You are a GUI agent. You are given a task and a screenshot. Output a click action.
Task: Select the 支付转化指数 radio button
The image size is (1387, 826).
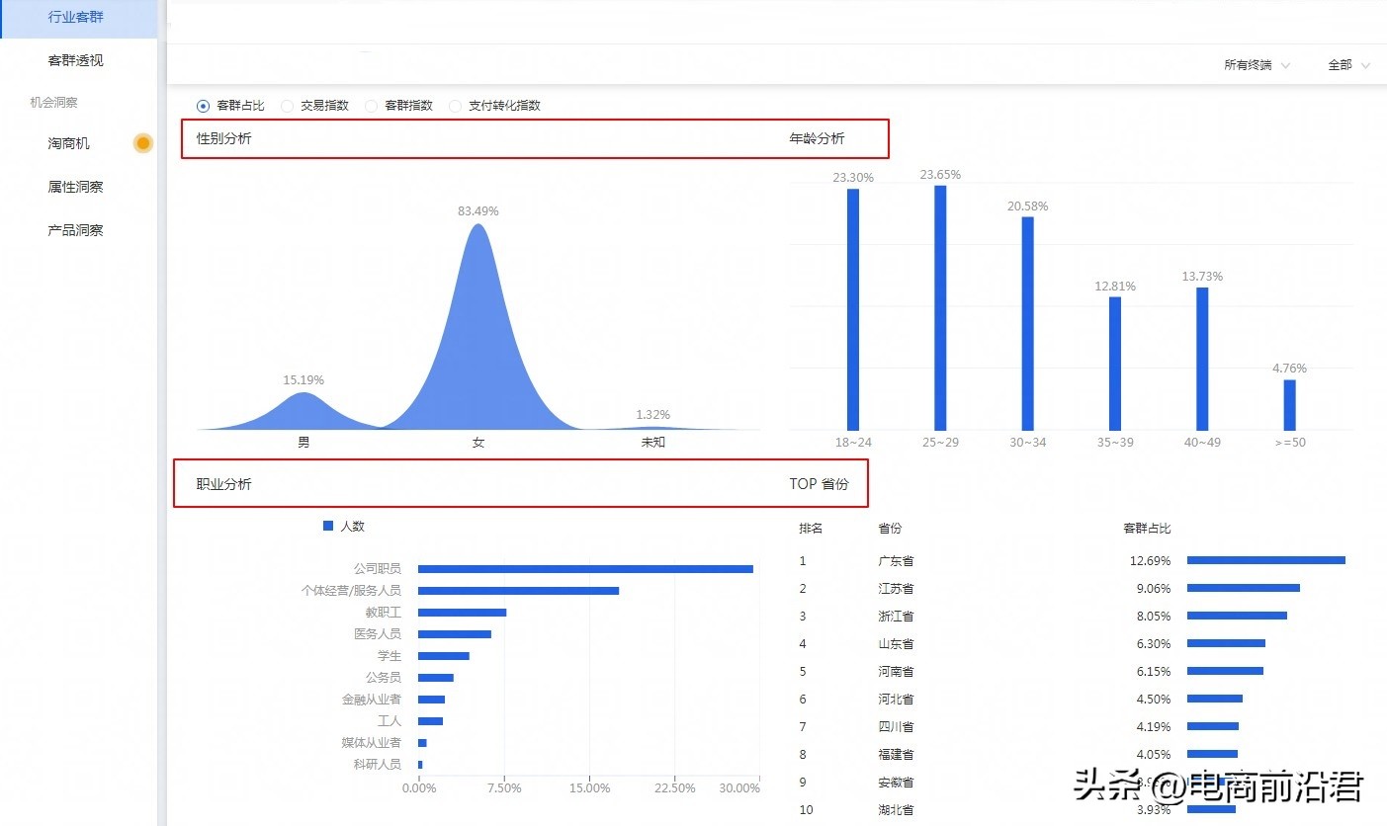455,106
